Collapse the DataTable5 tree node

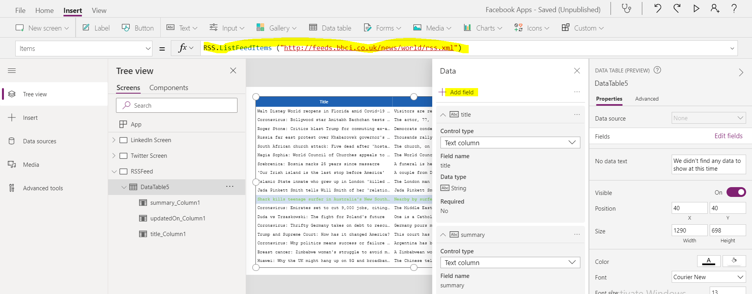click(124, 187)
